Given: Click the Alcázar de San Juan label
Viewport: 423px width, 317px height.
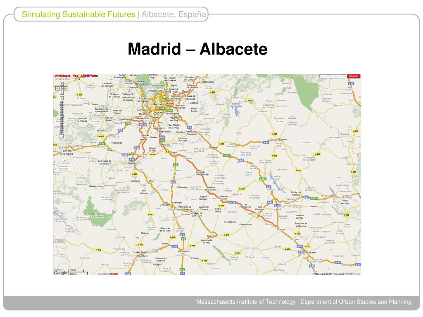Looking at the screenshot, I should click(197, 214).
